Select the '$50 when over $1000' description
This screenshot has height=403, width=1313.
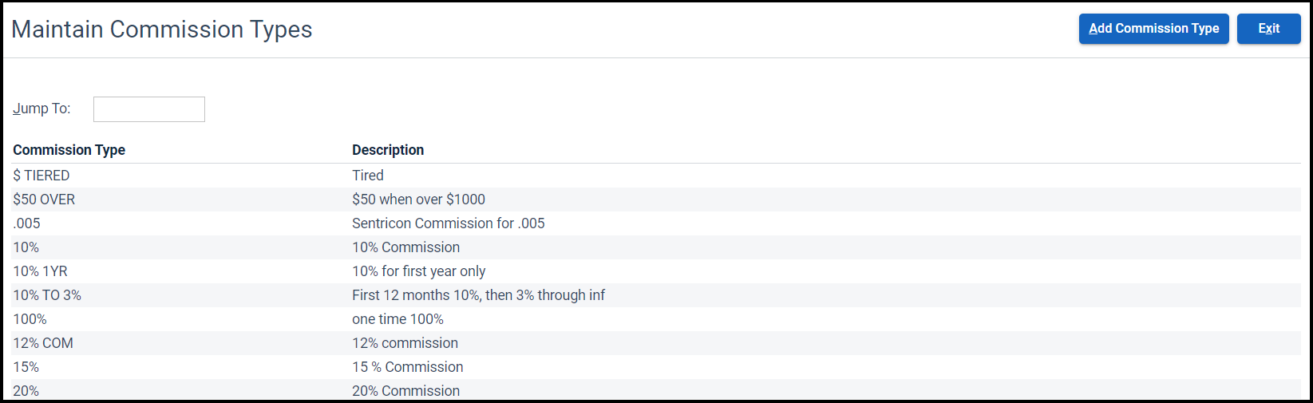[418, 200]
